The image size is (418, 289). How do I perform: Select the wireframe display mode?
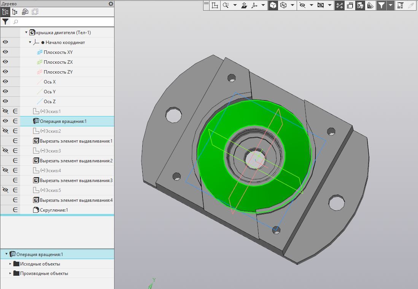click(x=283, y=5)
